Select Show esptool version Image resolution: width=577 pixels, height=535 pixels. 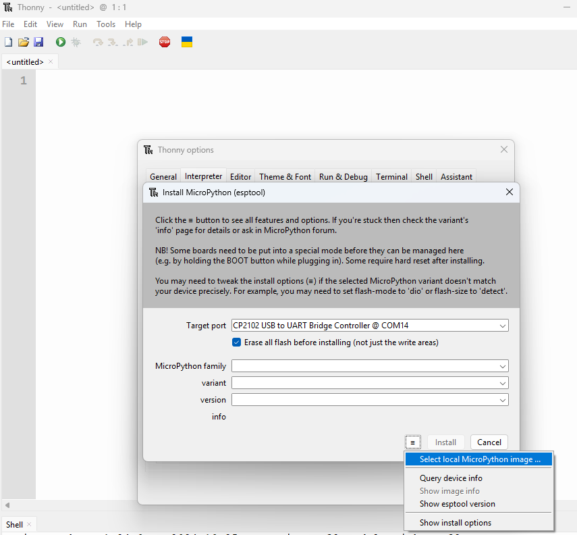pyautogui.click(x=478, y=504)
